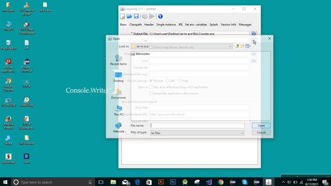Select the VLC media player desktop icon
Screen dimensions: 331x186
pyautogui.click(x=26, y=9)
